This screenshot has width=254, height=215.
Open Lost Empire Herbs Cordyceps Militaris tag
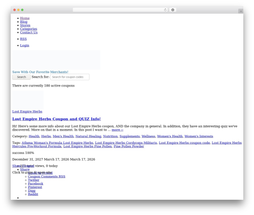[x=126, y=143]
